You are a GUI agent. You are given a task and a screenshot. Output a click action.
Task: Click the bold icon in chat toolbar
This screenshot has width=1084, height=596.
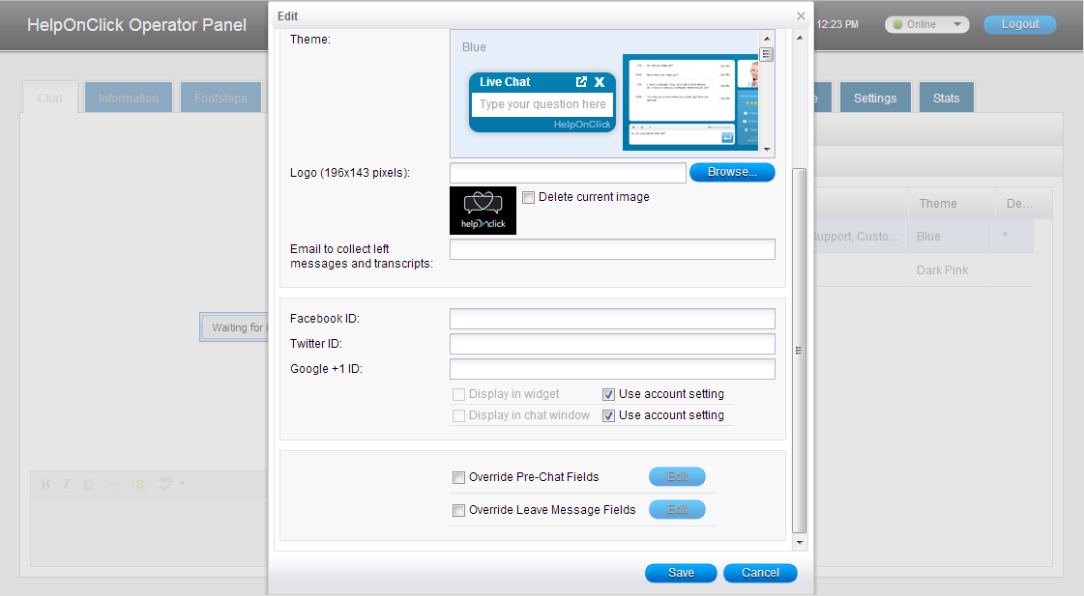[x=45, y=483]
